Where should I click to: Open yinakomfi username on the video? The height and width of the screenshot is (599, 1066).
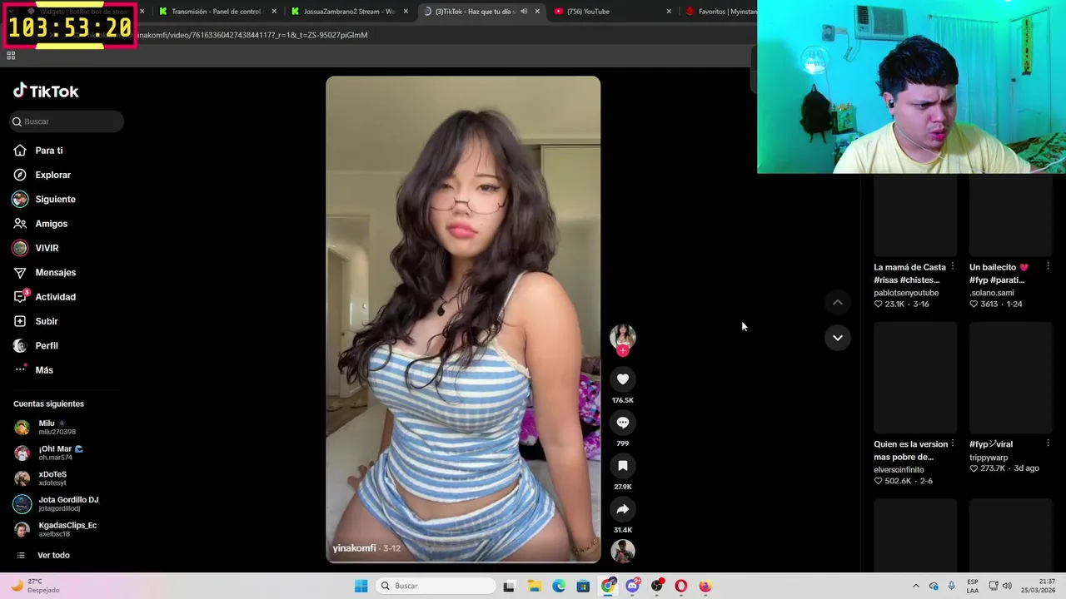click(354, 548)
